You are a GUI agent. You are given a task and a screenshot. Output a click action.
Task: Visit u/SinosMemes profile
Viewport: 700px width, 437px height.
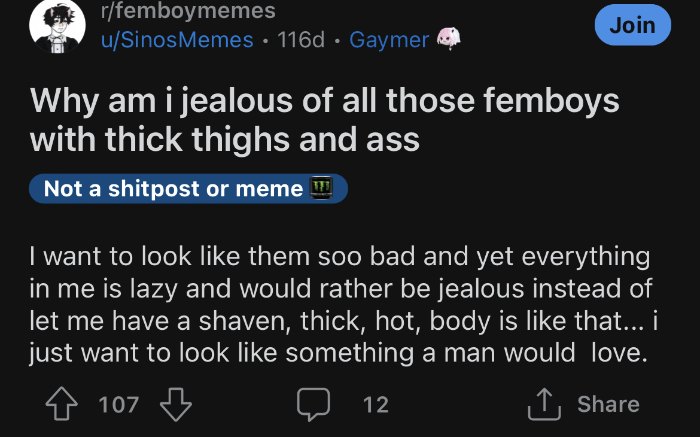[x=177, y=40]
